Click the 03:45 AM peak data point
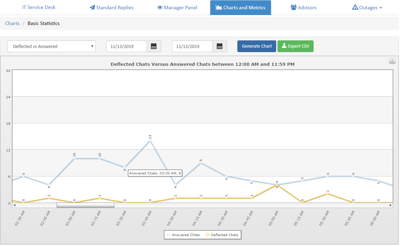This screenshot has width=400, height=246. [x=150, y=140]
